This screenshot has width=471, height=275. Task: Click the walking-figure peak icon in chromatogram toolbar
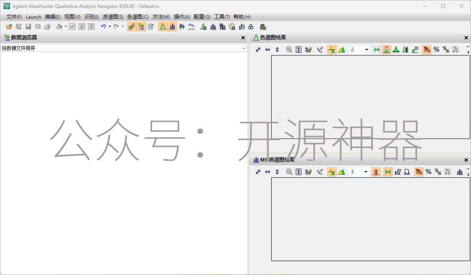(x=406, y=50)
